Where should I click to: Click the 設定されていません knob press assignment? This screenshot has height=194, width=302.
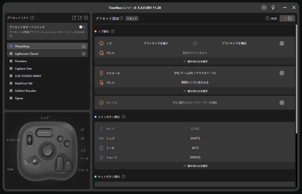195,53
